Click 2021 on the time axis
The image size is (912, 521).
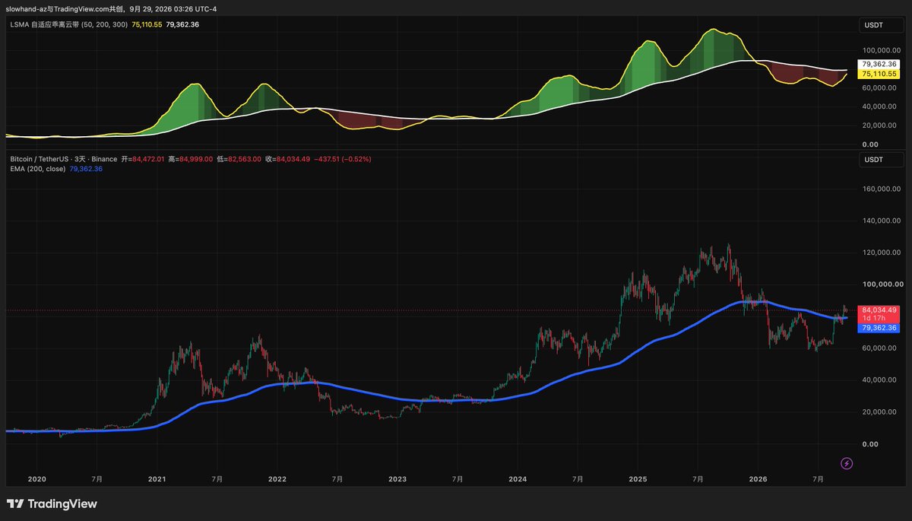(157, 479)
